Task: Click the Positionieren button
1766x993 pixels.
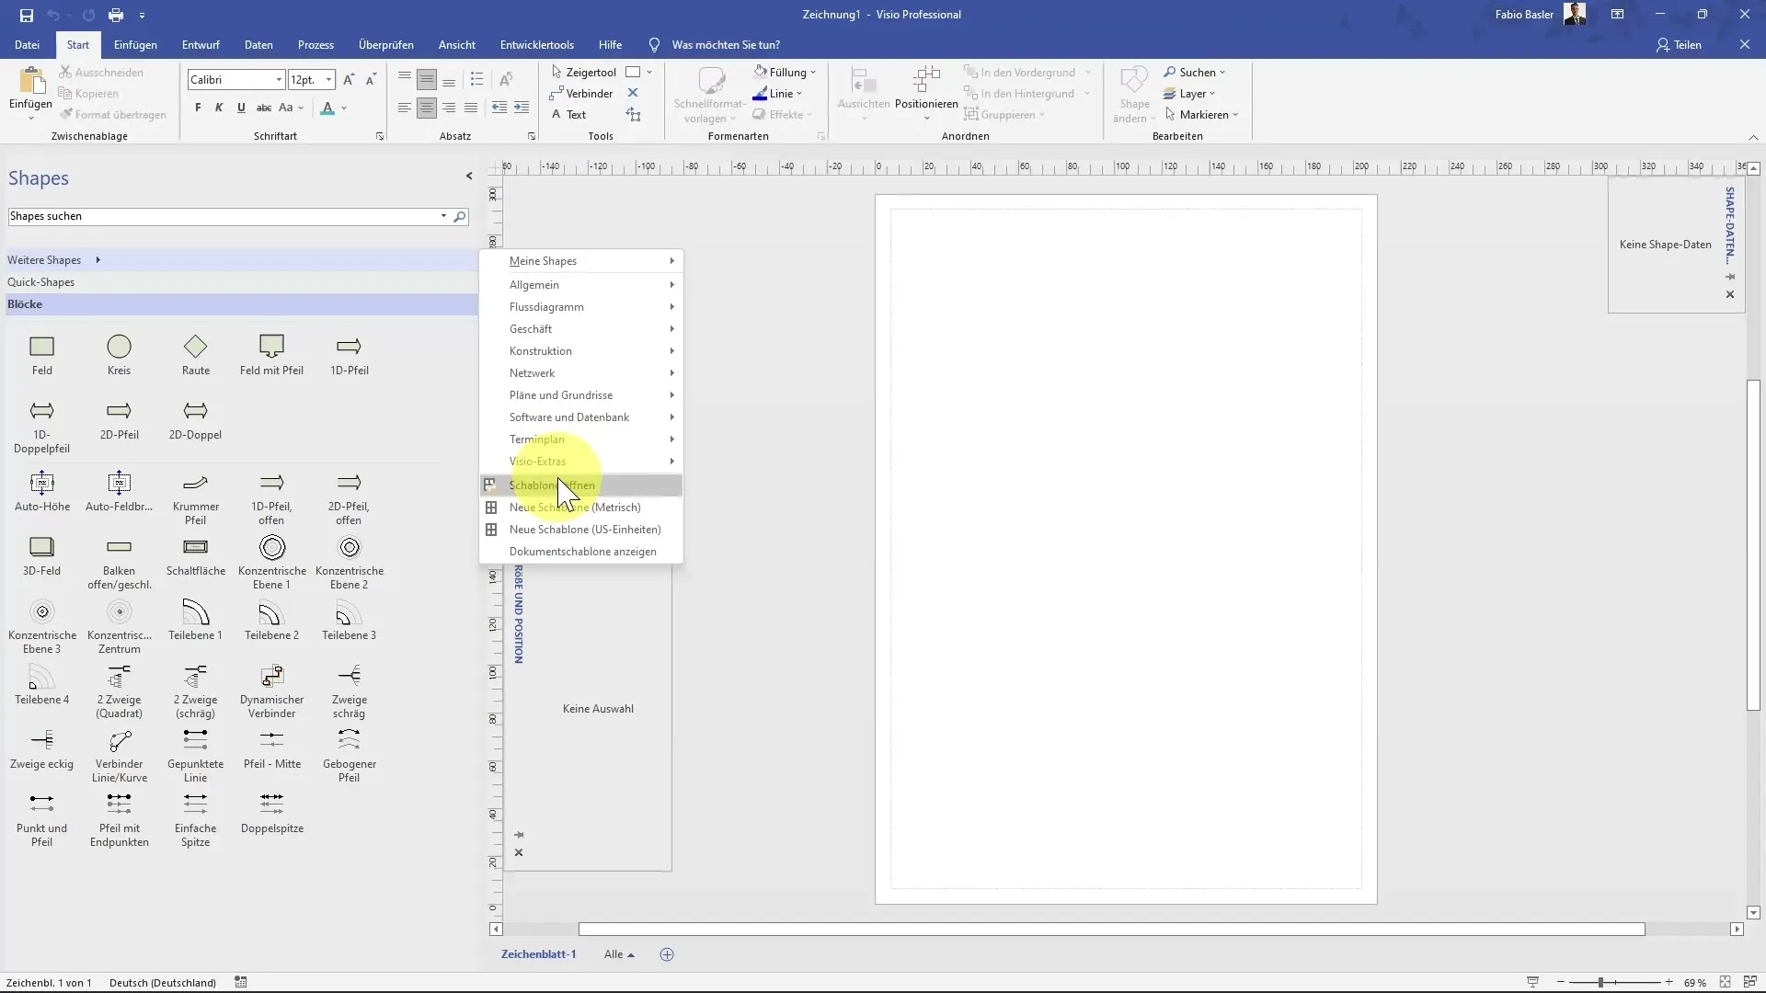Action: (x=926, y=92)
